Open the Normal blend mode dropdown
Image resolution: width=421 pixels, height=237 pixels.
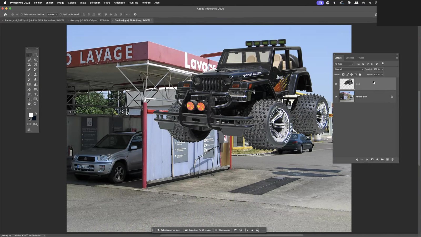(349, 69)
